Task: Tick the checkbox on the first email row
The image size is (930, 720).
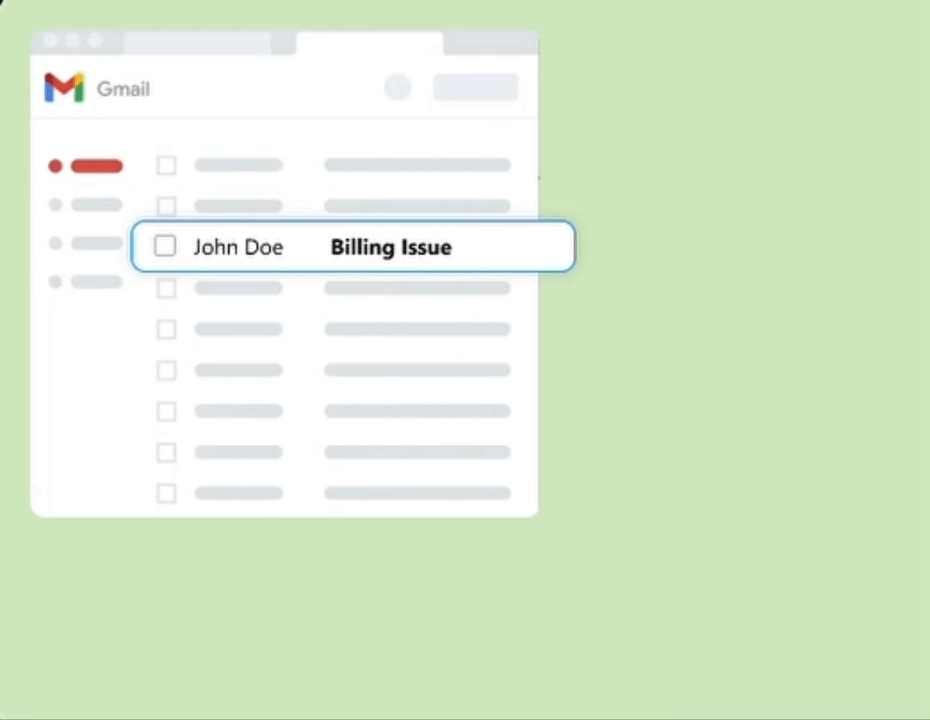Action: (167, 165)
